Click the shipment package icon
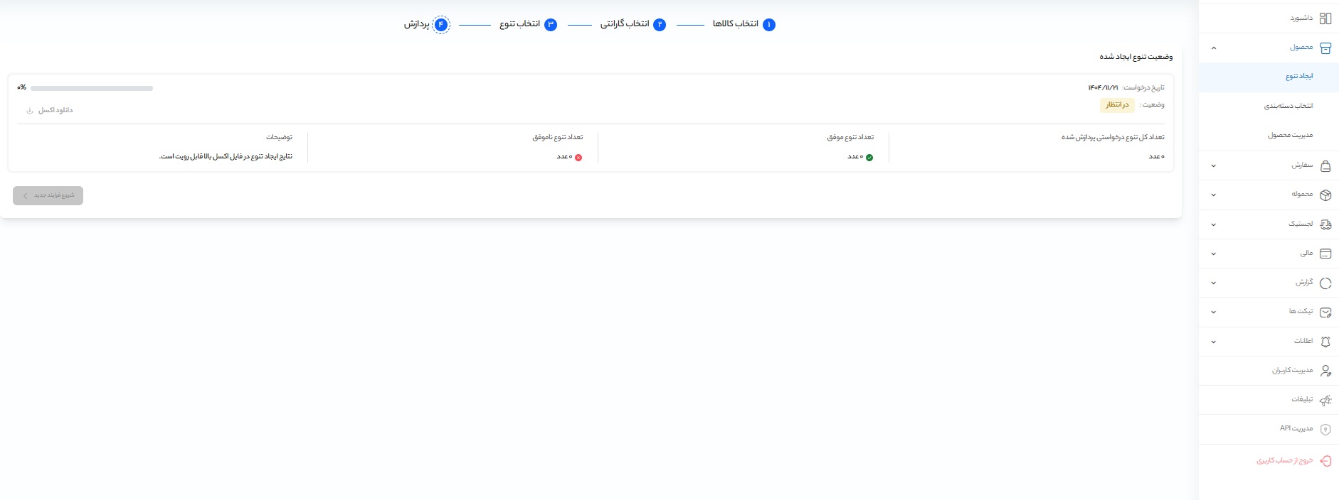1339x500 pixels. pos(1325,195)
